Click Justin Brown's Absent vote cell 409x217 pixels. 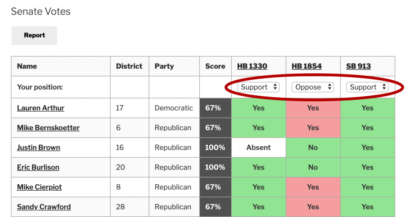258,148
